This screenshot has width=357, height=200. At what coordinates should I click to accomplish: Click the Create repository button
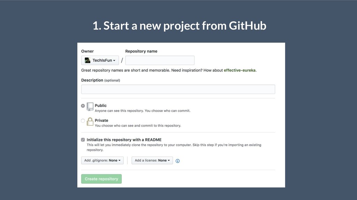tap(101, 179)
